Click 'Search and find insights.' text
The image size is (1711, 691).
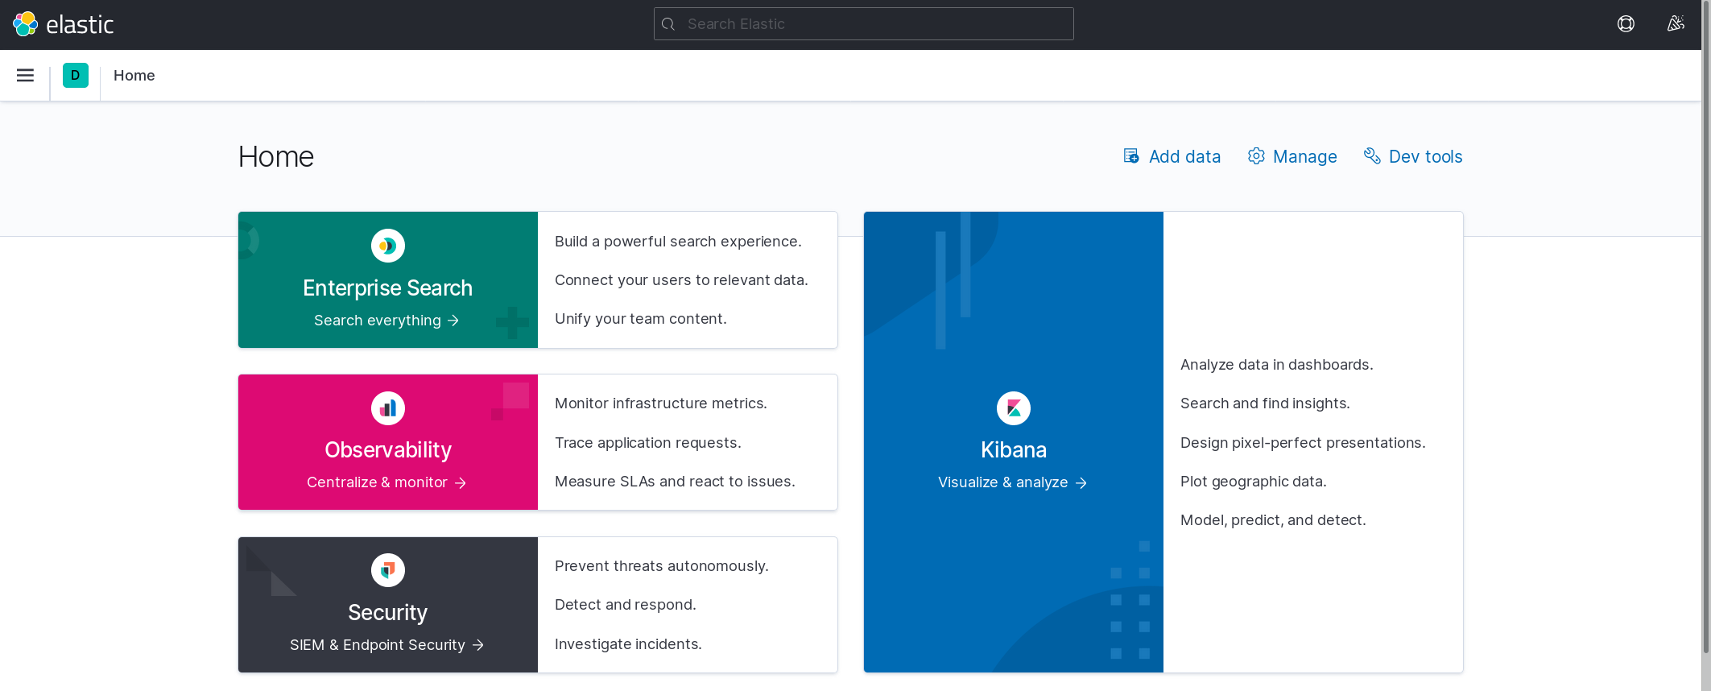1265,403
